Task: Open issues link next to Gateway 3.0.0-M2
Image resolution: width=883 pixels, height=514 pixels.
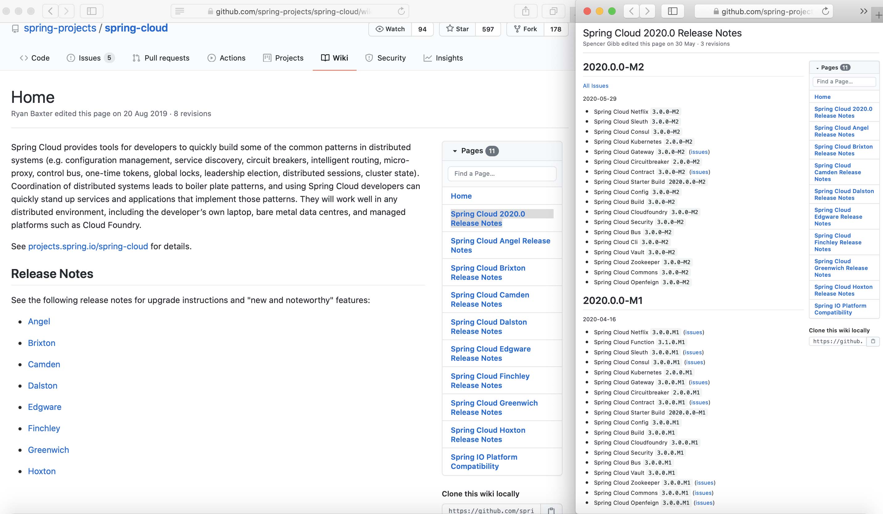Action: pos(699,152)
